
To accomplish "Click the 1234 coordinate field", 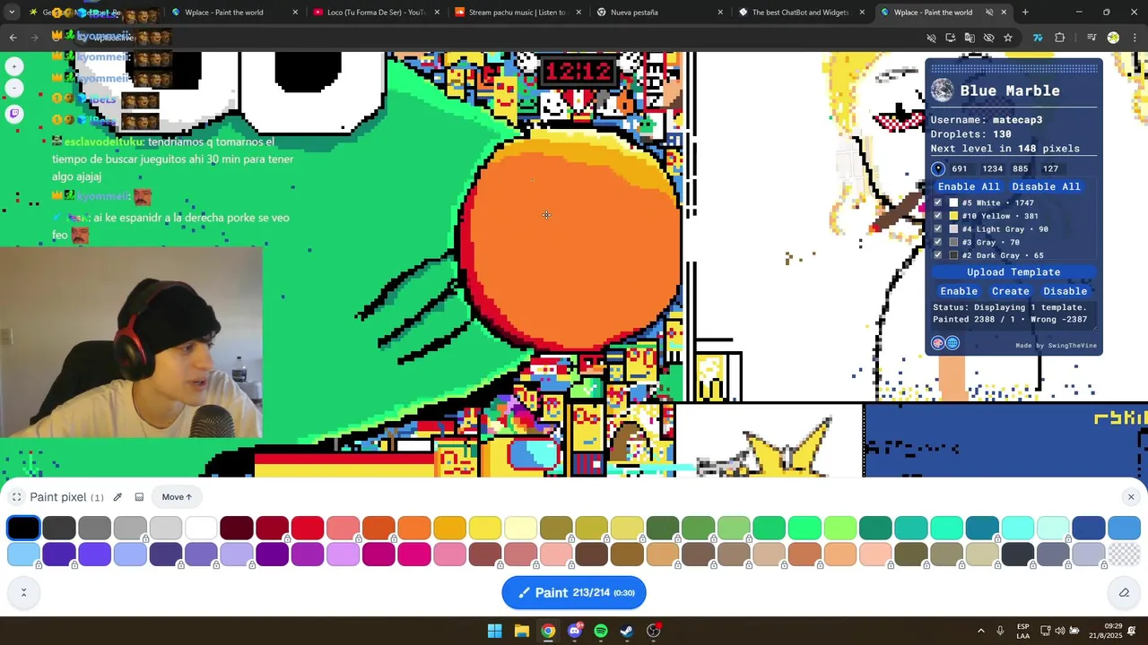I will click(x=993, y=168).
